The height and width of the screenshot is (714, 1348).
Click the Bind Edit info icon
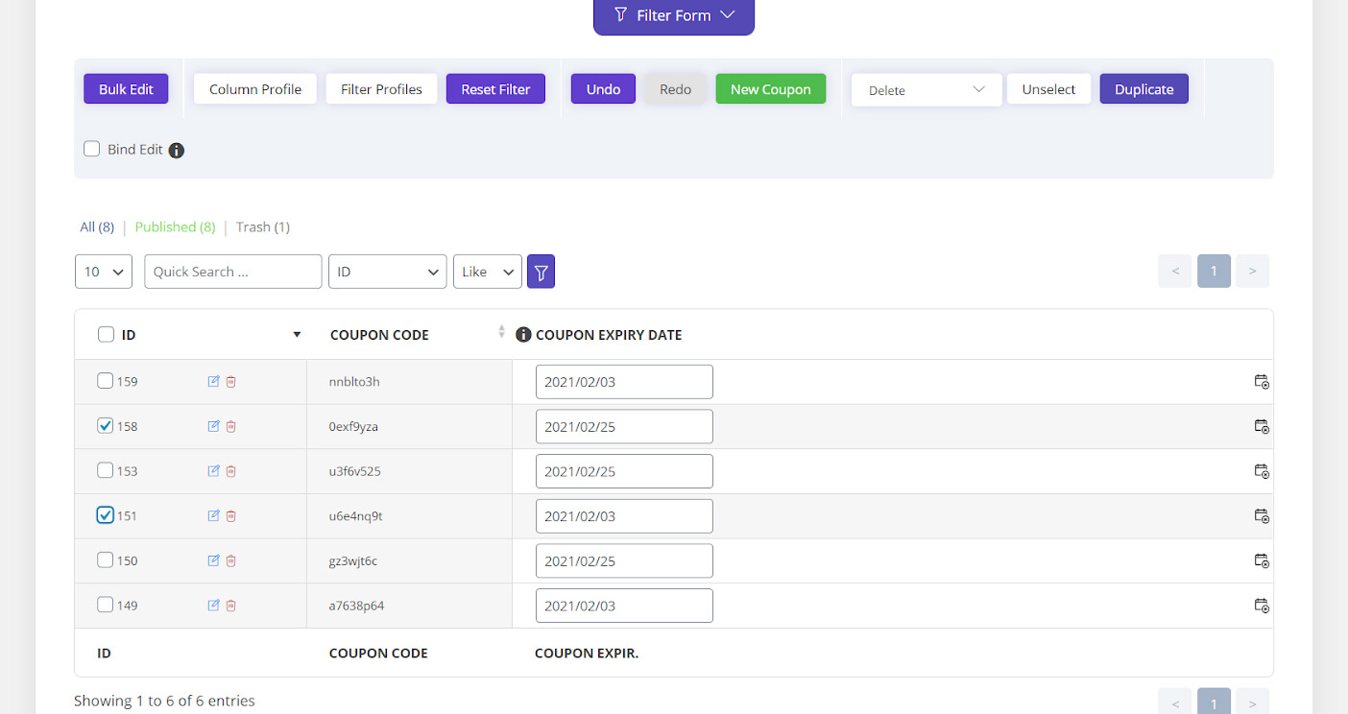pyautogui.click(x=176, y=150)
